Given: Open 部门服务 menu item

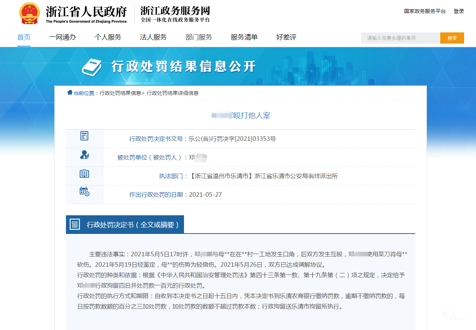Looking at the screenshot, I should coord(199,37).
